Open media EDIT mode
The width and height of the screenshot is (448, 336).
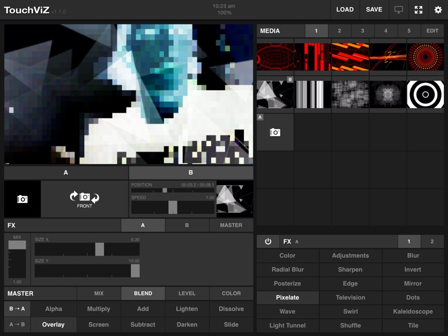(432, 31)
